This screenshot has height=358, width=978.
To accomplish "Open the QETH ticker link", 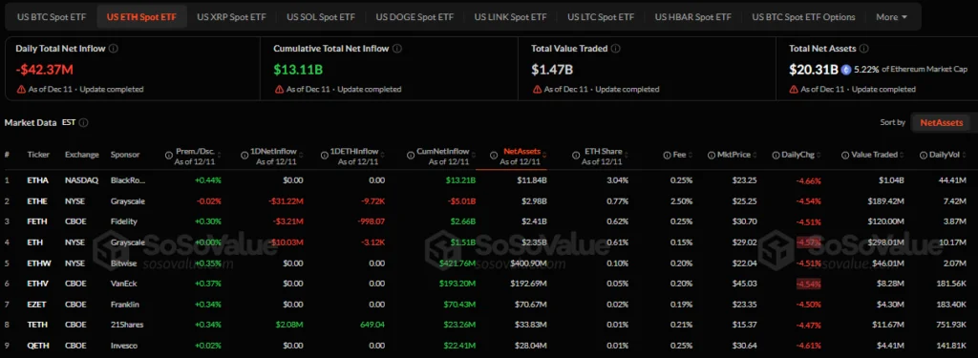I will [37, 346].
